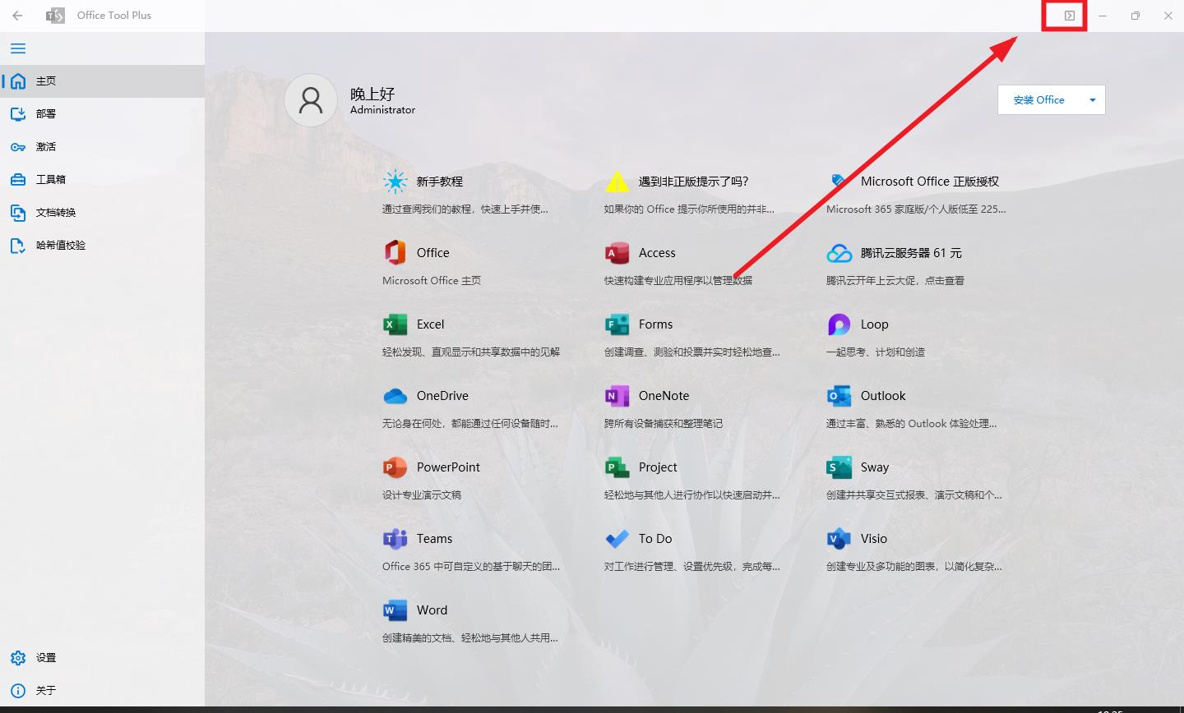Switch to the 激活 section
The width and height of the screenshot is (1184, 713).
pos(45,146)
